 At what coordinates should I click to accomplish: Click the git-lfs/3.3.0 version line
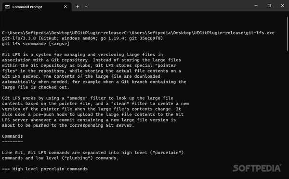point(82,38)
